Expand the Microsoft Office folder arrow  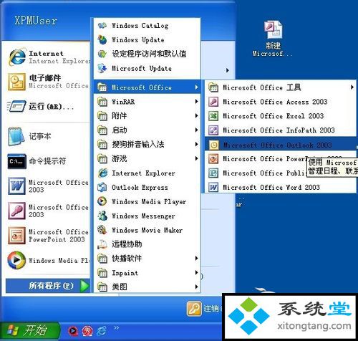coord(196,87)
